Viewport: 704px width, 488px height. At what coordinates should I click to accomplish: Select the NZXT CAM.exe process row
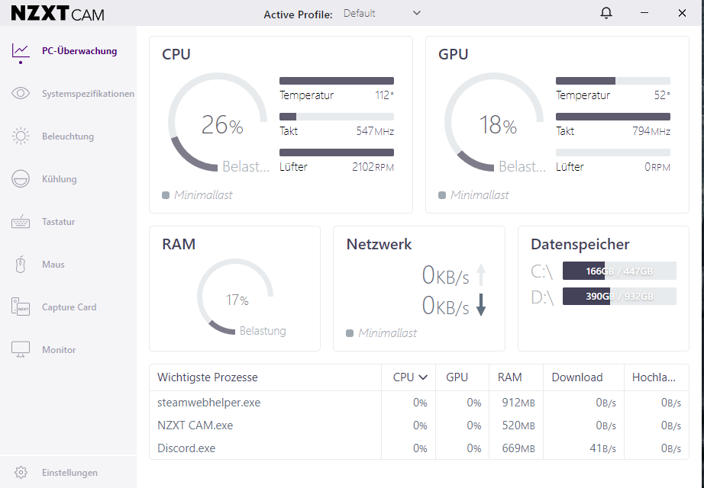pos(419,425)
